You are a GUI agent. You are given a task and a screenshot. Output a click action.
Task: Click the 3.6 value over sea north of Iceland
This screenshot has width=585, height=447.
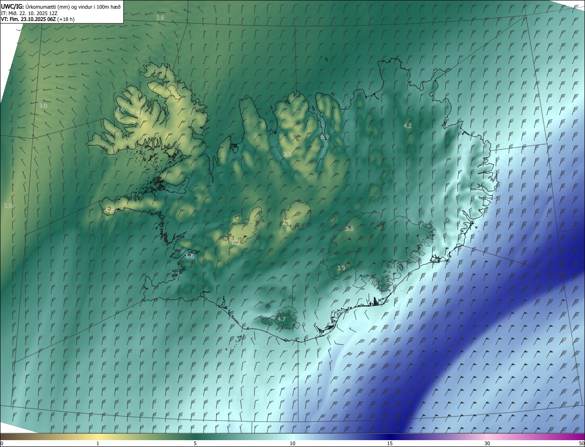click(160, 18)
